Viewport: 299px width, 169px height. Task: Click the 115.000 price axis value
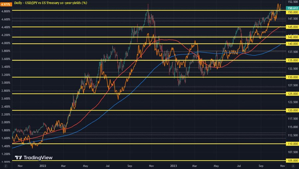click(x=293, y=127)
